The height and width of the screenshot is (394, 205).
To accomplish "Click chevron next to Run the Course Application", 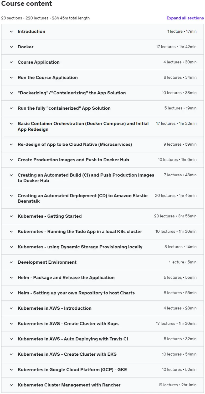I will (11, 78).
